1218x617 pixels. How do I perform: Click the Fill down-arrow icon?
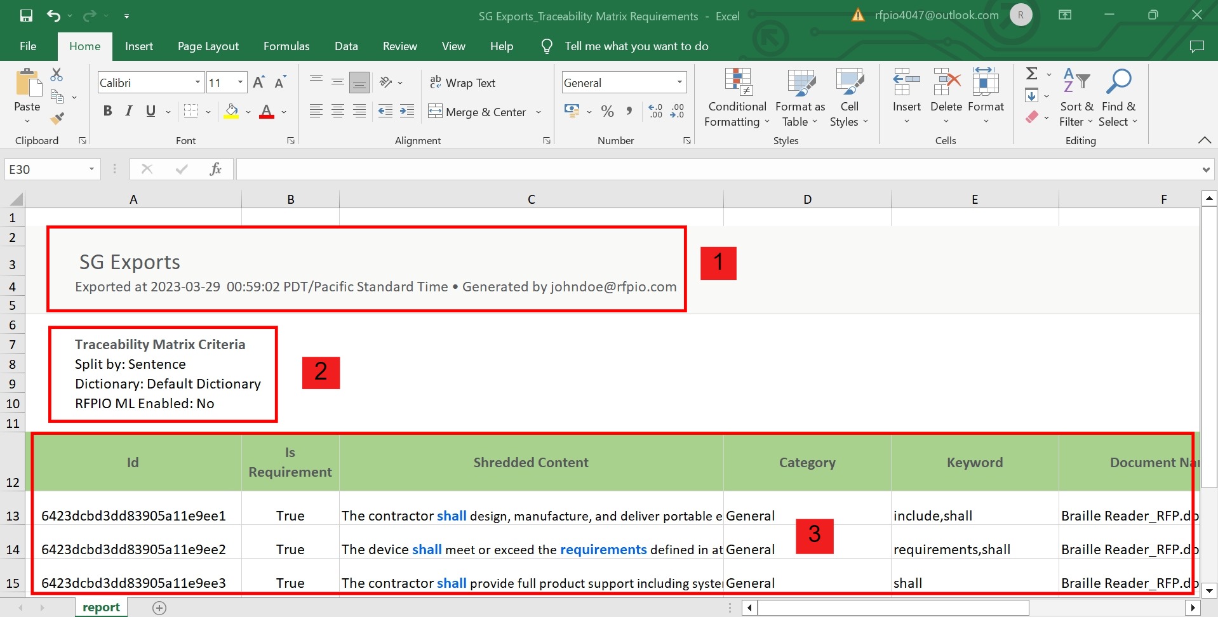click(x=1032, y=96)
